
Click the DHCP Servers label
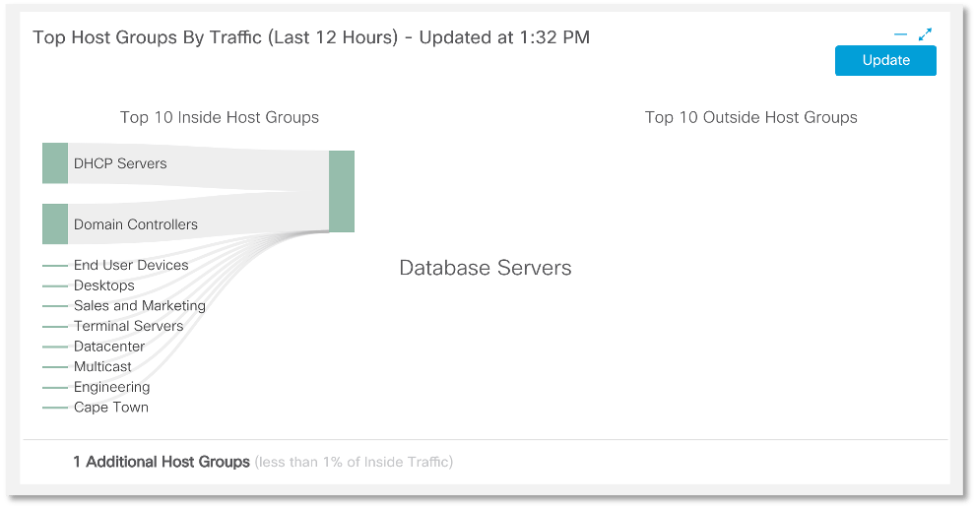click(120, 163)
